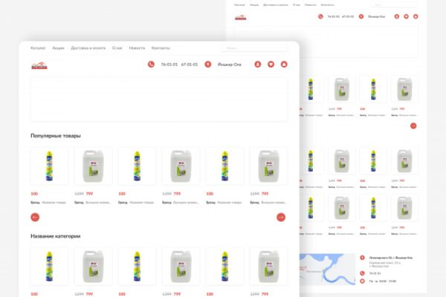Call the phone number 67-01-01 in the front page header

click(190, 65)
